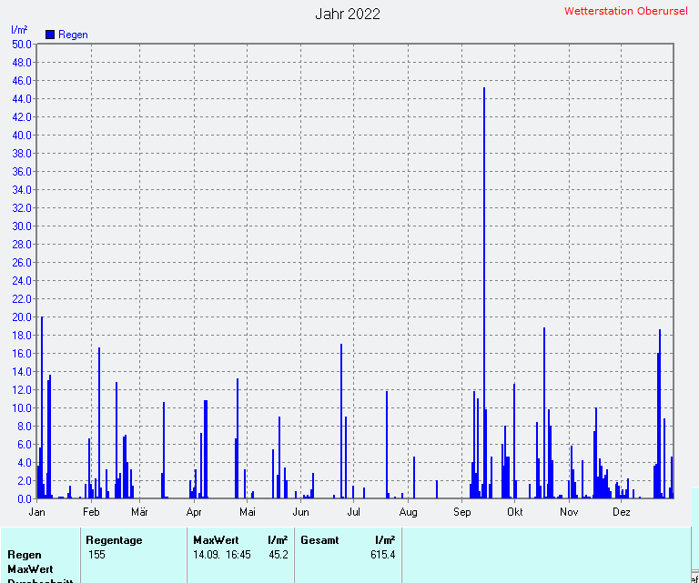Click the Regen legend label
This screenshot has height=583, width=699.
point(73,35)
